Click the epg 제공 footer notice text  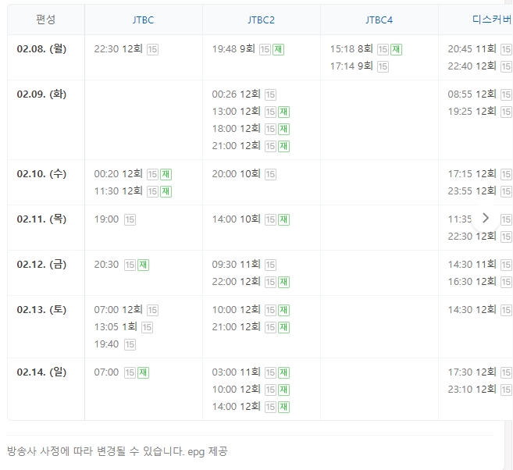click(208, 452)
